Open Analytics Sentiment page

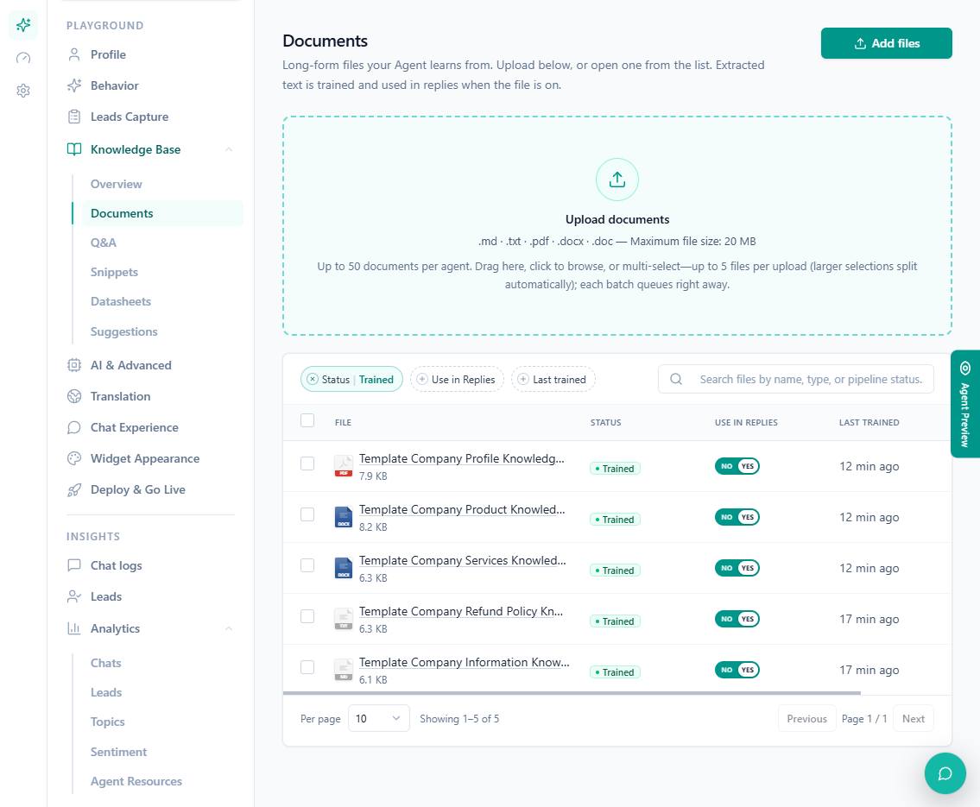pyautogui.click(x=119, y=752)
